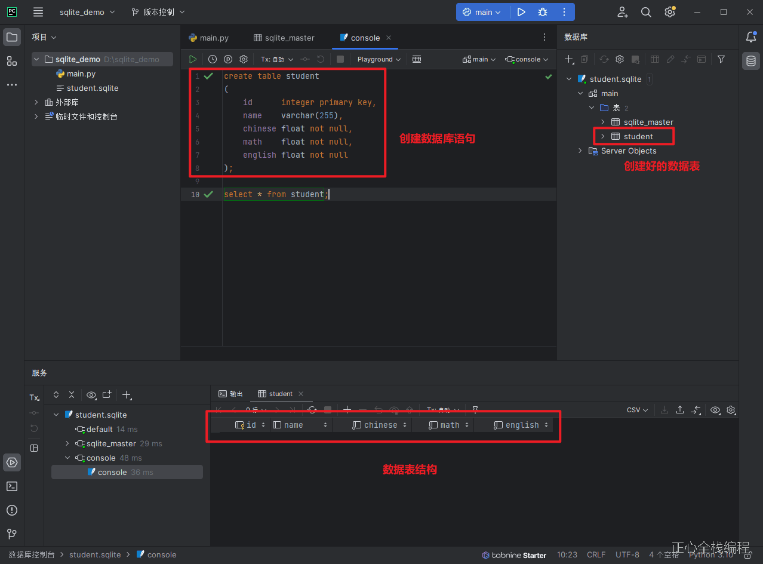Switch to the sqlite_master editor tab
Screen dimensions: 763x564
(284, 38)
